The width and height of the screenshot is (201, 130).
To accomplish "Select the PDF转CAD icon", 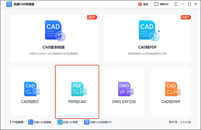I will coord(79,89).
